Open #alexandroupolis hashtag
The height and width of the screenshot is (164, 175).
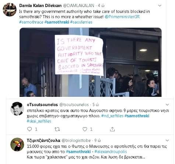tap(111, 152)
